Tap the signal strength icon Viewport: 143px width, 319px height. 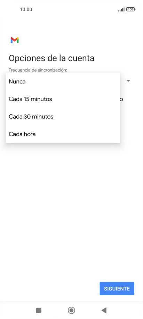click(x=121, y=9)
